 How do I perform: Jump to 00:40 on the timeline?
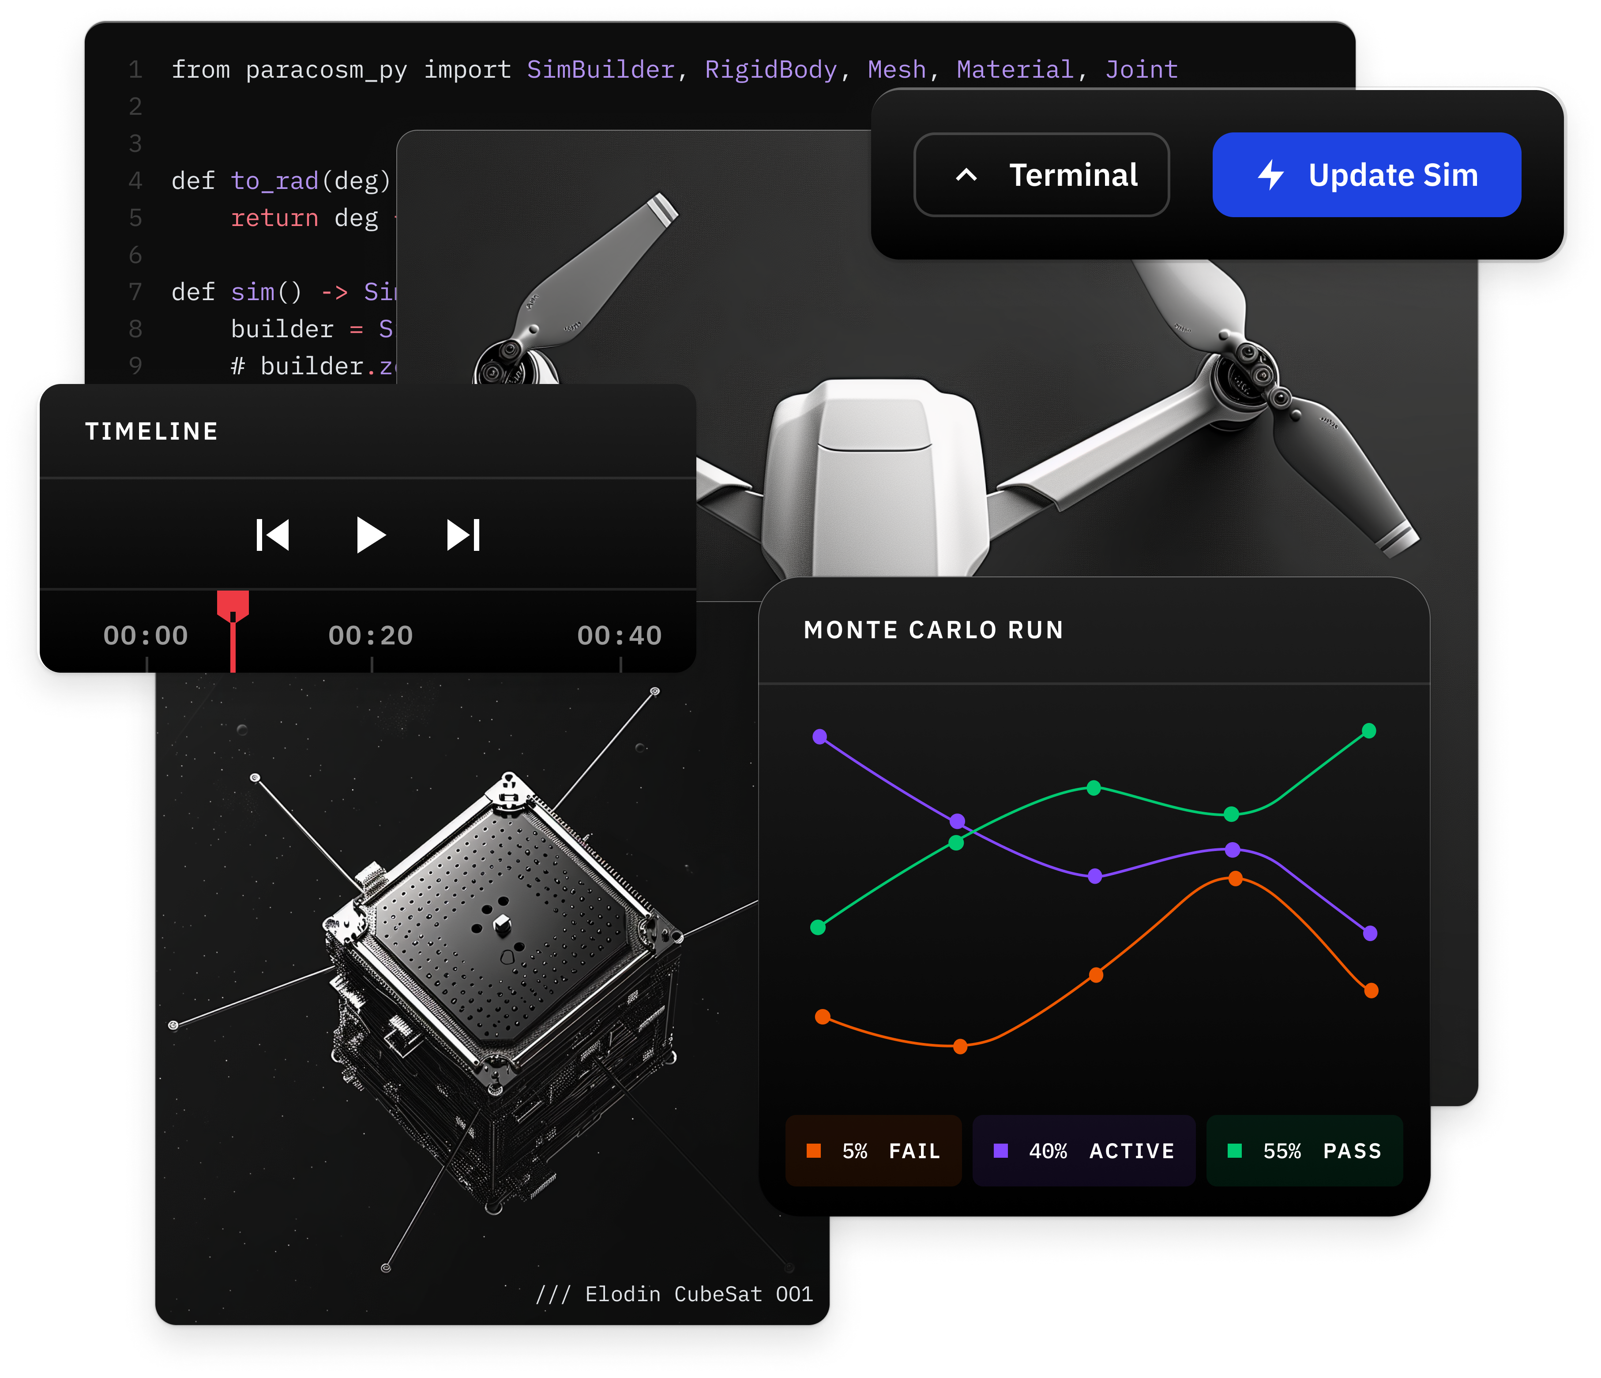point(620,635)
